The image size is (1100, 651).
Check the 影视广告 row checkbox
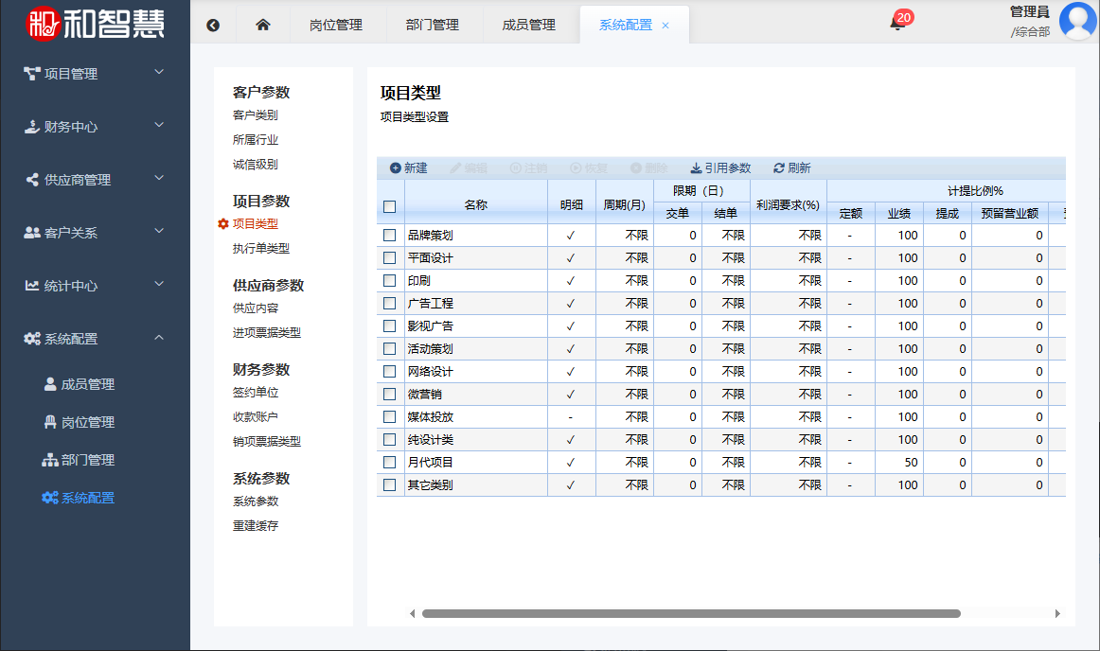pyautogui.click(x=389, y=325)
